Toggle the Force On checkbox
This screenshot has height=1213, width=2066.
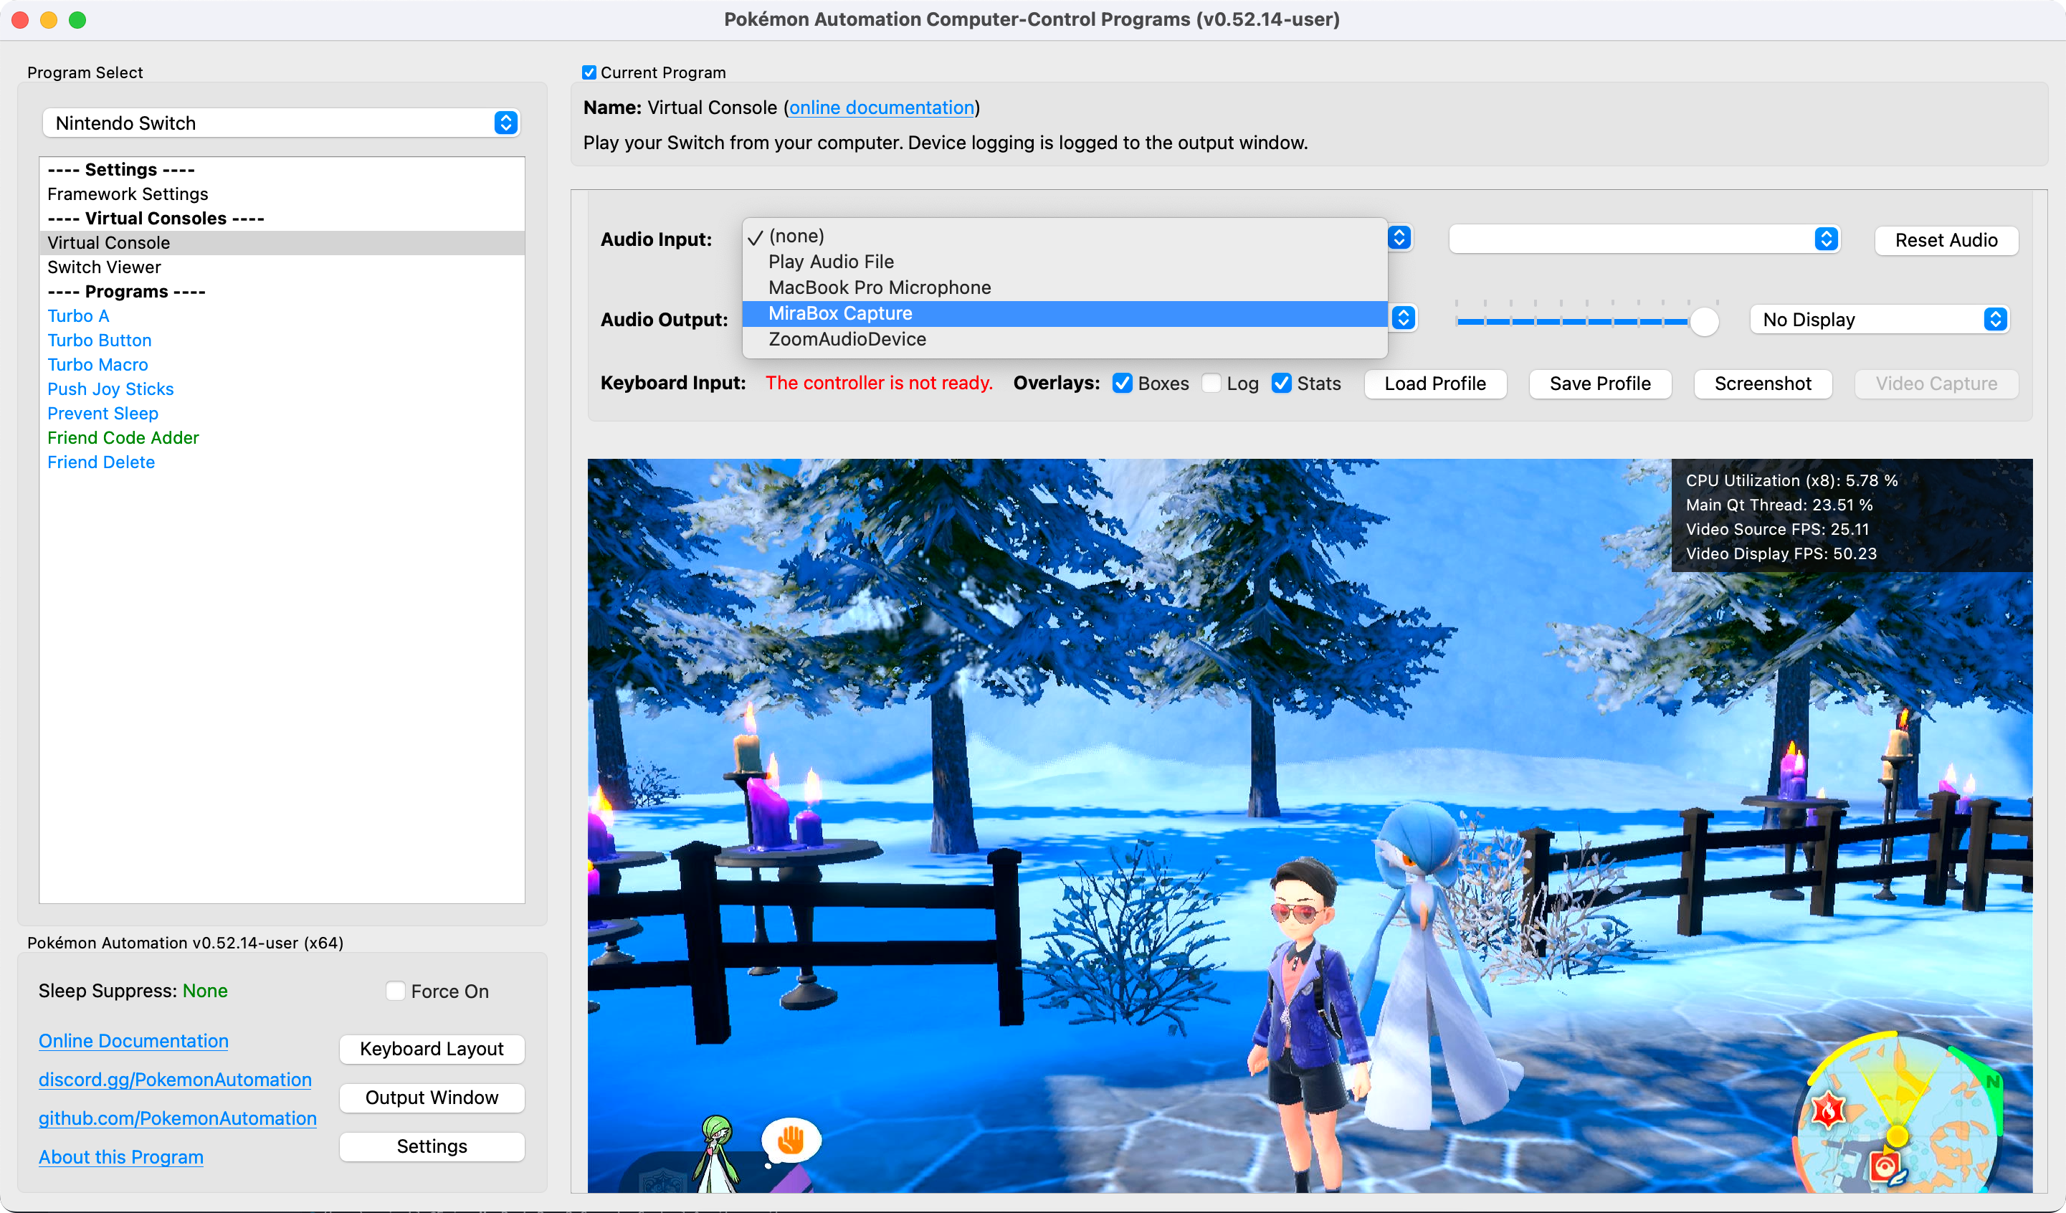[x=395, y=991]
